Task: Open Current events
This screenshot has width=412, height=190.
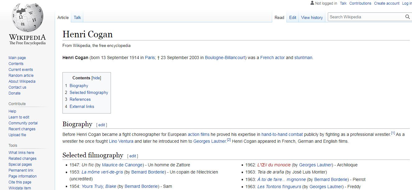Action: [x=21, y=70]
